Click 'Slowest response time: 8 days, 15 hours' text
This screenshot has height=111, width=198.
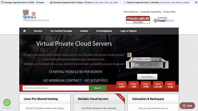point(73,2)
